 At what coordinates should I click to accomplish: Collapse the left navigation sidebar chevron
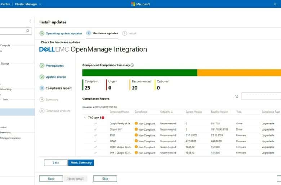pyautogui.click(x=30, y=21)
